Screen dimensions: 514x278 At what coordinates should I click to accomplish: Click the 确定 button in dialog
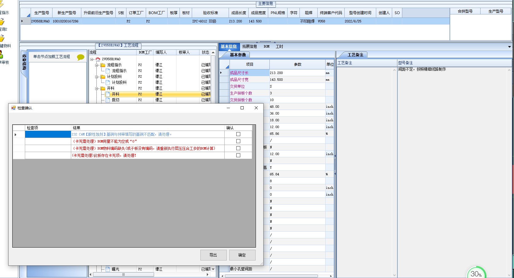(242, 255)
